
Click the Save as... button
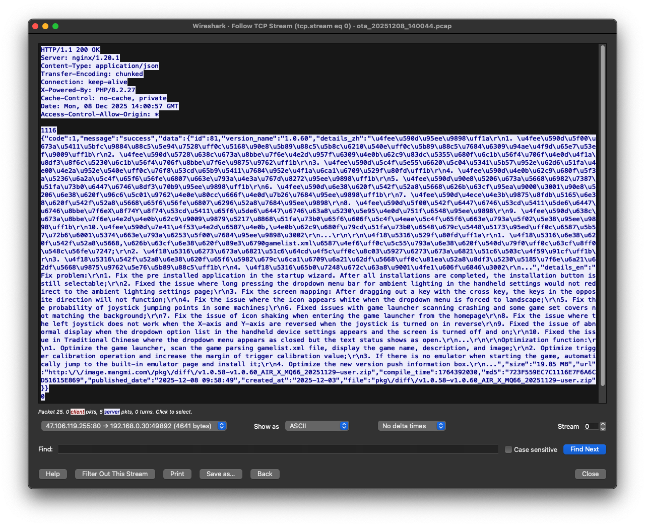[221, 474]
